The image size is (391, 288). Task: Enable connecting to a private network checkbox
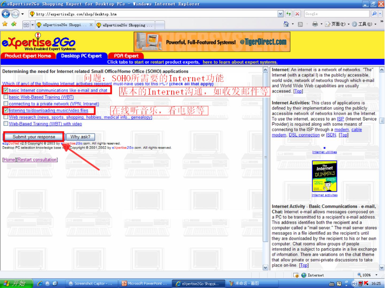[6, 104]
